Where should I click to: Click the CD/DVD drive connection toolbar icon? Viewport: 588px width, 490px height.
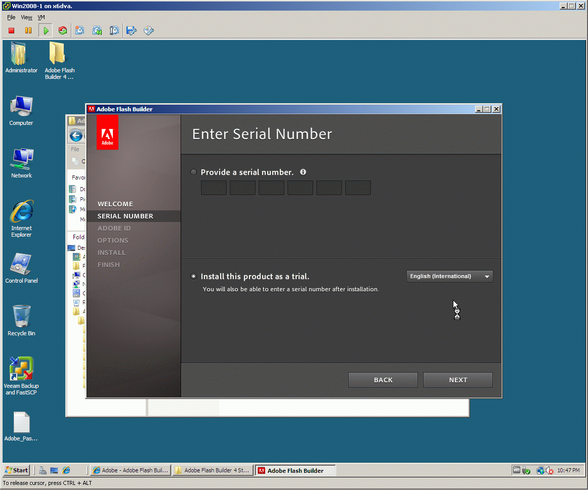click(x=148, y=31)
